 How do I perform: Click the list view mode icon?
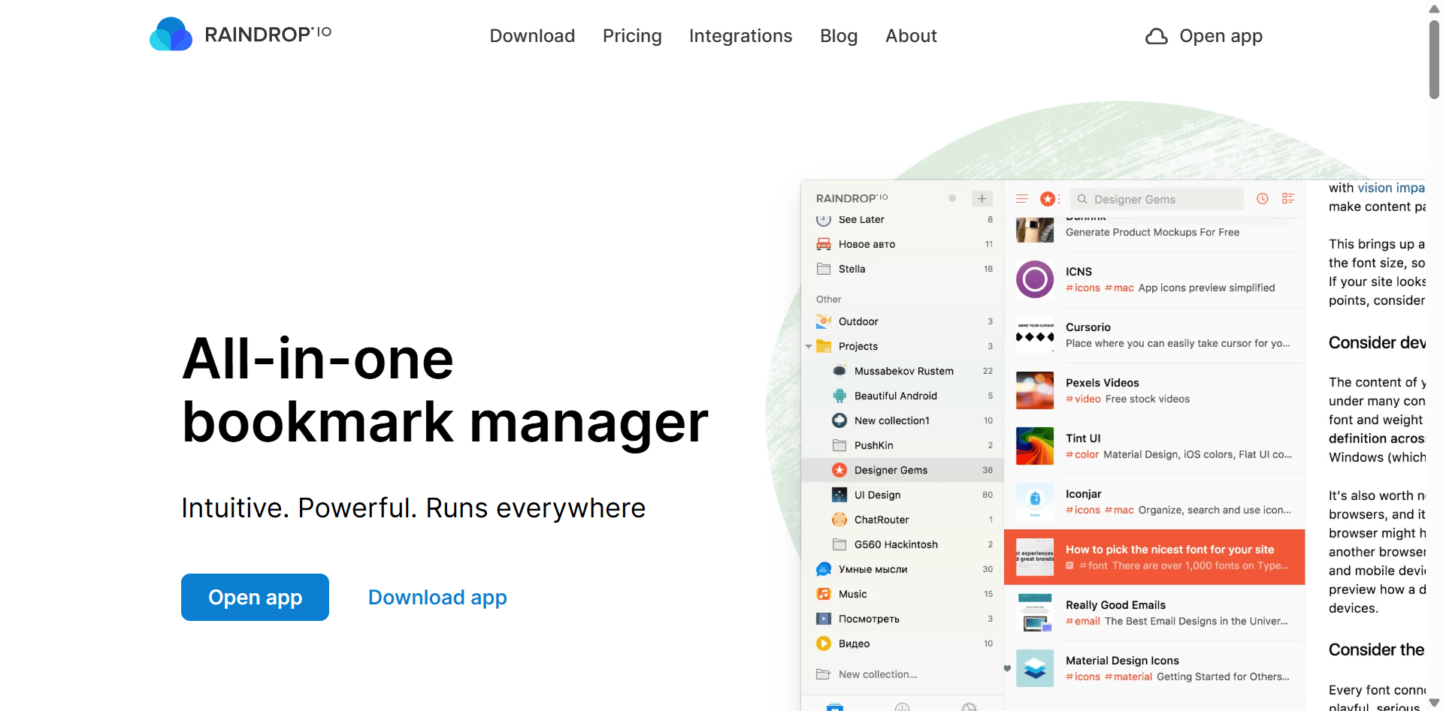1288,199
